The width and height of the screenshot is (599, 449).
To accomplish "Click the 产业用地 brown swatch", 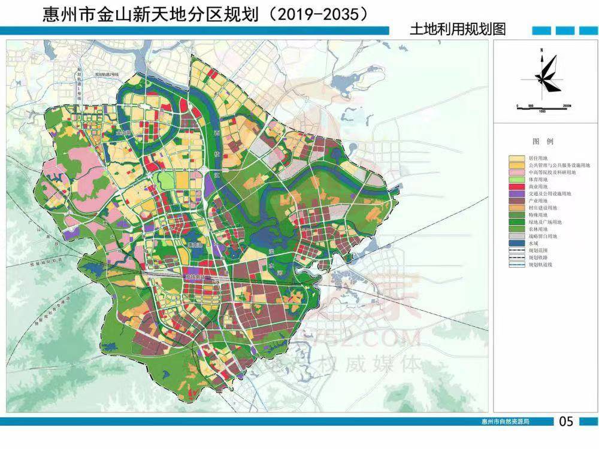I will pos(516,201).
